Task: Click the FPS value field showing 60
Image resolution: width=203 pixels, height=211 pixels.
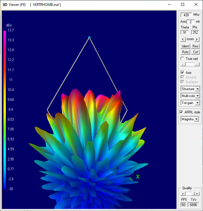Action: coord(183,205)
